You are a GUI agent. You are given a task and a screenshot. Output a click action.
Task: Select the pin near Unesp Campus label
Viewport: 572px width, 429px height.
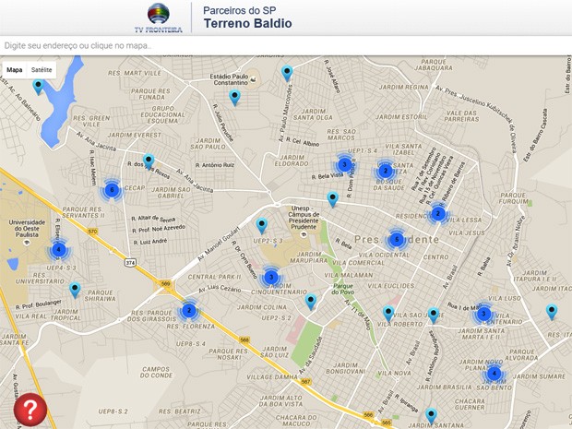332,198
